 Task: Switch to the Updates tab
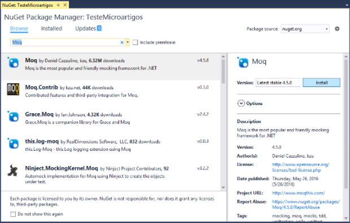click(85, 29)
